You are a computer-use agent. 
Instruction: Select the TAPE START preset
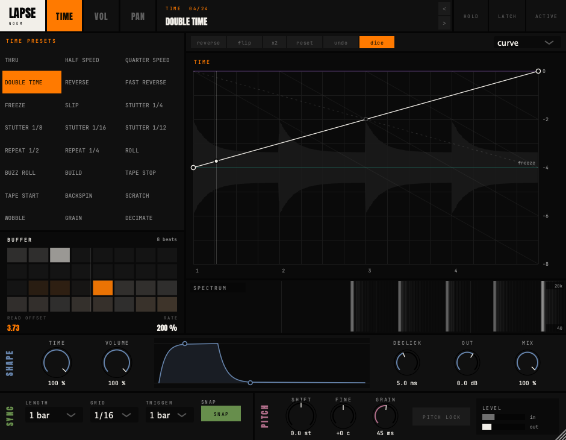coord(32,195)
